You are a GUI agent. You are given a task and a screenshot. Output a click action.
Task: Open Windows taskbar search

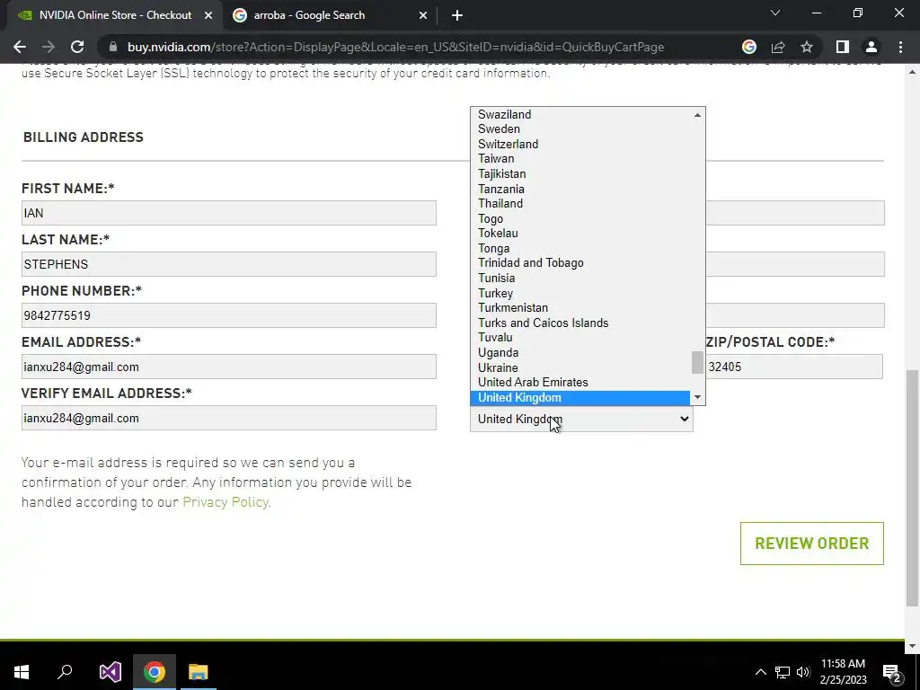click(x=65, y=672)
